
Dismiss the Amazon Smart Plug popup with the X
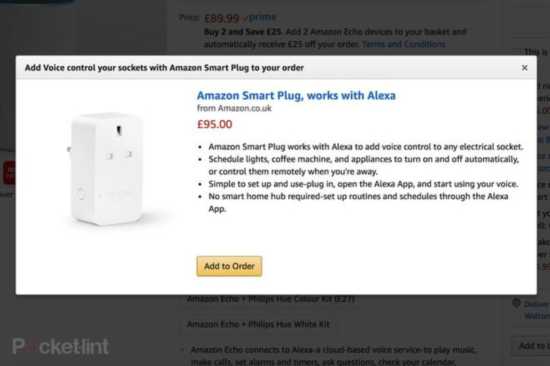tap(524, 67)
